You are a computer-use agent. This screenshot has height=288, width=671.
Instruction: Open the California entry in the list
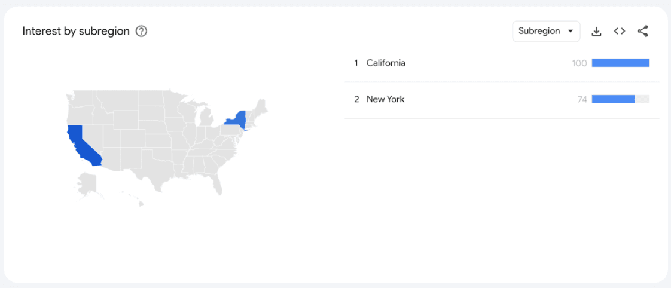coord(386,63)
